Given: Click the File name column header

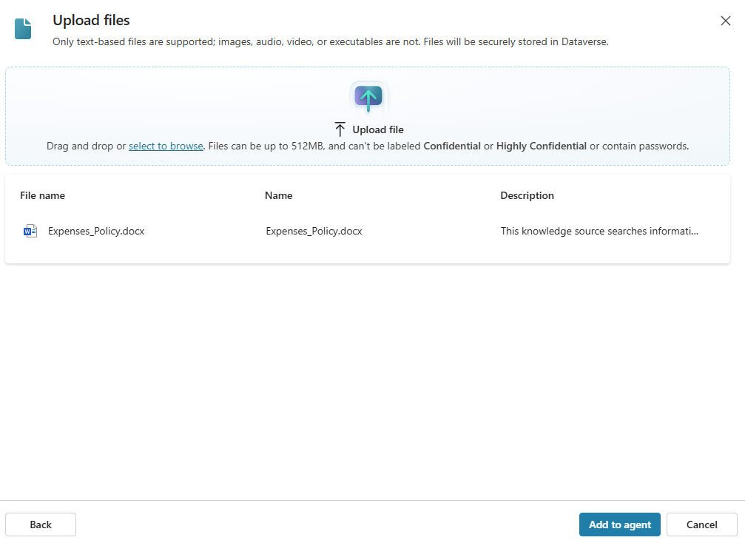Looking at the screenshot, I should pyautogui.click(x=42, y=195).
